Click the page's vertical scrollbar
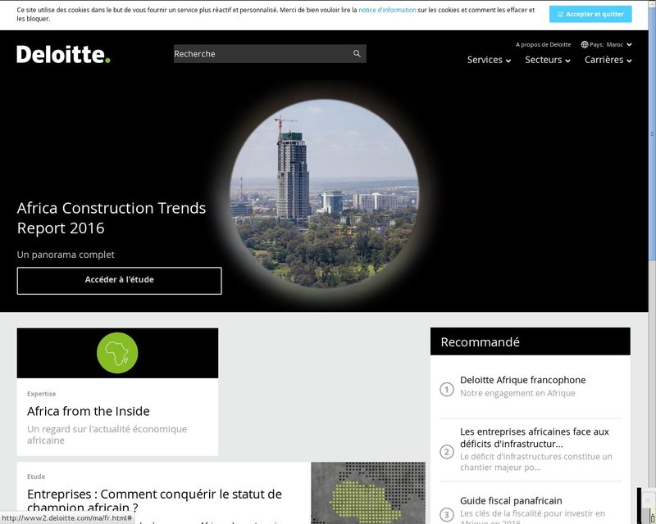 [652, 133]
